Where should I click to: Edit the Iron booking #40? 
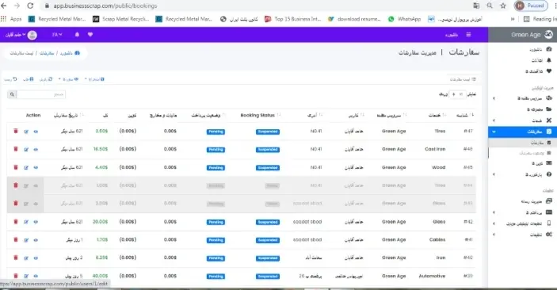(26, 258)
